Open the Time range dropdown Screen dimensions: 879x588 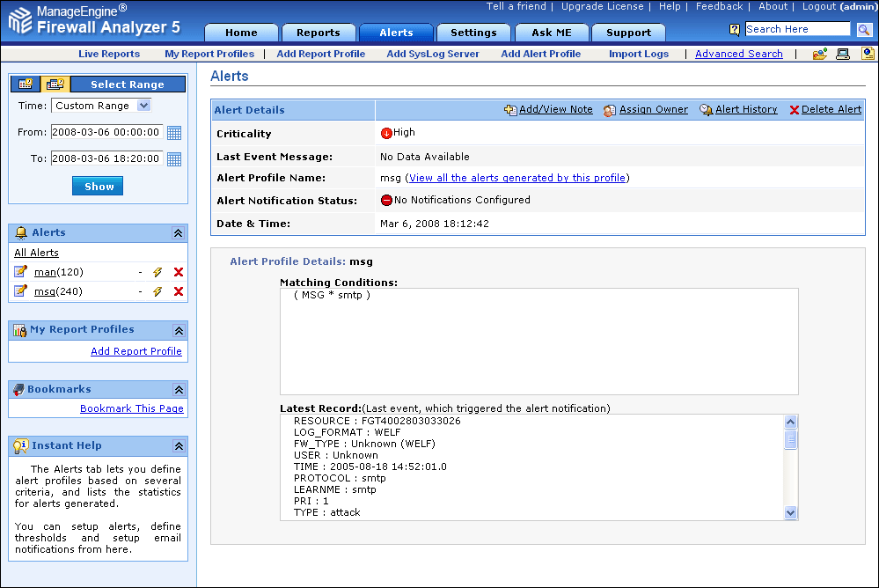(144, 106)
